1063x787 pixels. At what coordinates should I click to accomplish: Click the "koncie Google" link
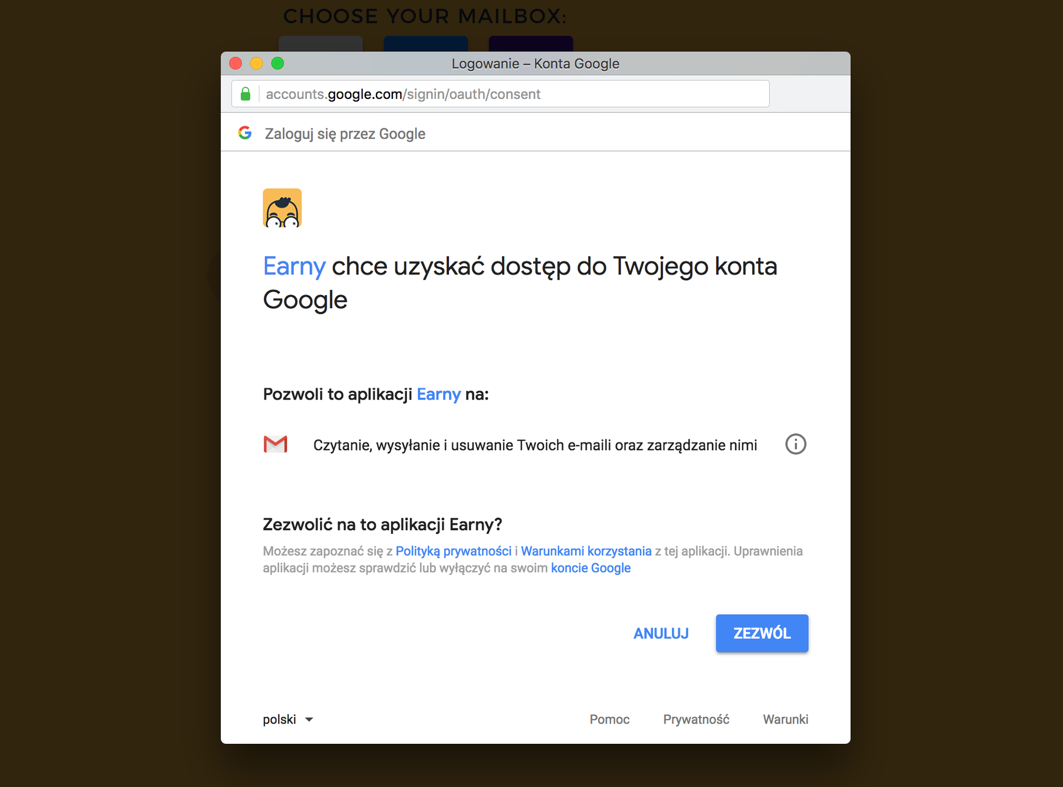coord(590,568)
